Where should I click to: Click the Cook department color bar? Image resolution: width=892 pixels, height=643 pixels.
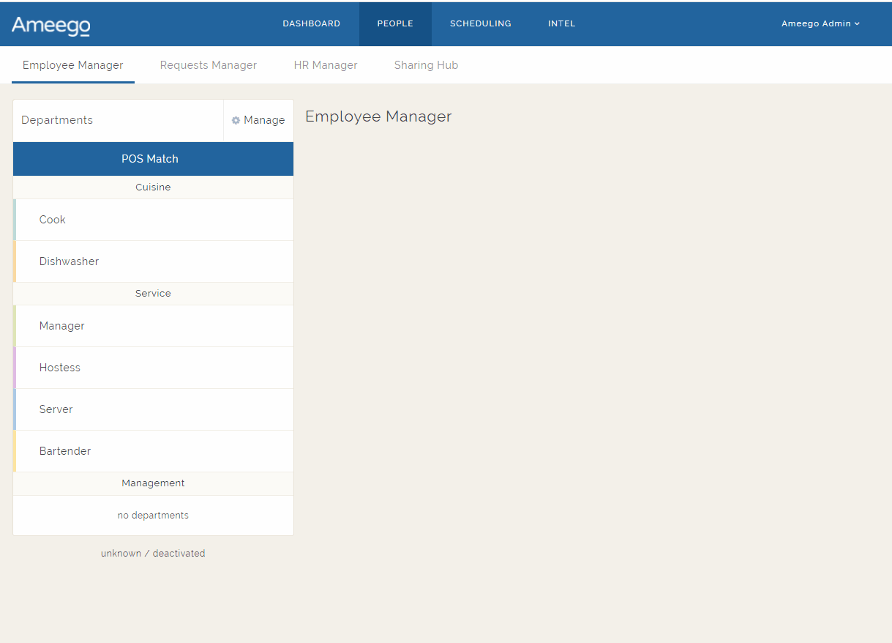point(15,220)
